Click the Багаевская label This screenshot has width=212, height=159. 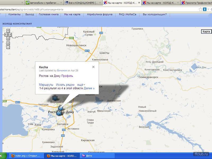(x=114, y=101)
